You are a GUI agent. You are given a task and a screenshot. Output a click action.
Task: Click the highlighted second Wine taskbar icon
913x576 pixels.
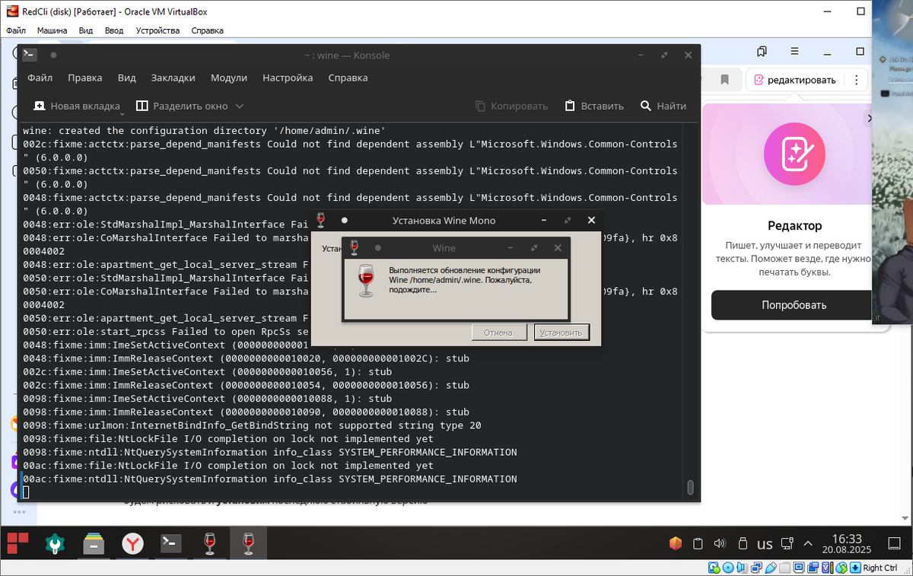click(x=248, y=543)
